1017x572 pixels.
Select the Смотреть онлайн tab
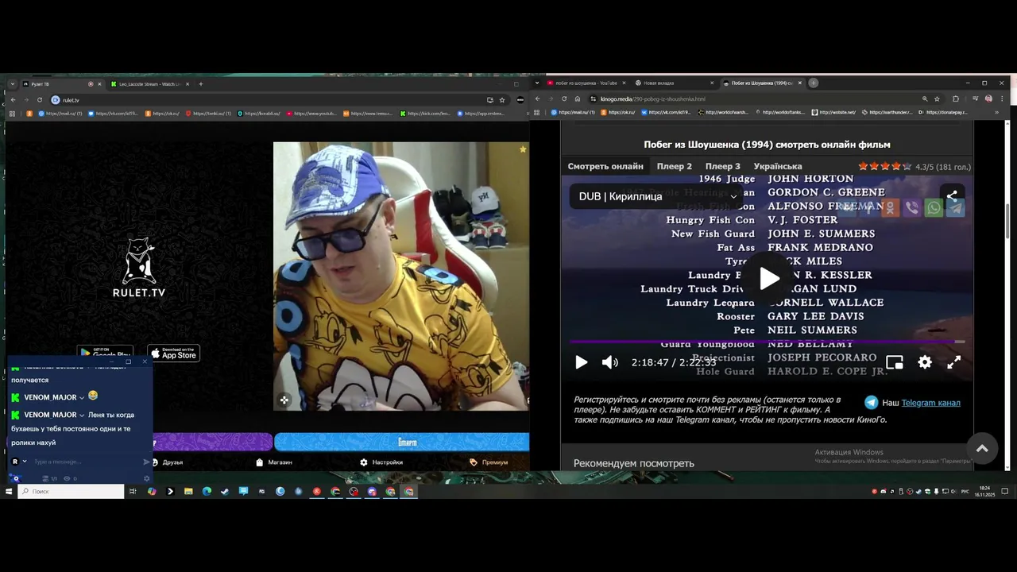click(x=605, y=166)
